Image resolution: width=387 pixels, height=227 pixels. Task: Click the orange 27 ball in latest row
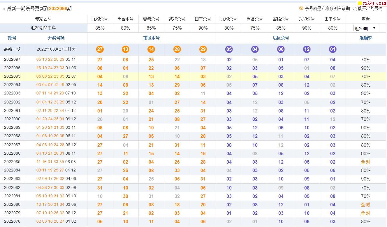(x=100, y=49)
